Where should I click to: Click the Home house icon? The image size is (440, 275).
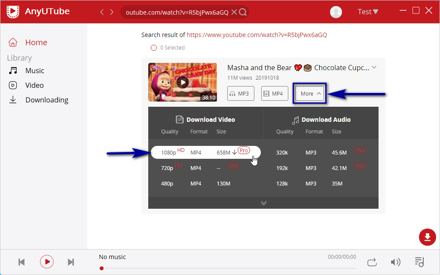coord(13,42)
